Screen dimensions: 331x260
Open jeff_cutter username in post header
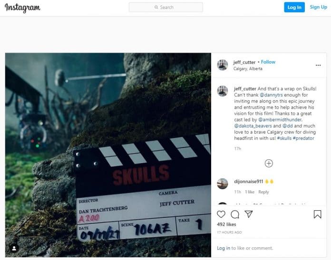click(244, 62)
